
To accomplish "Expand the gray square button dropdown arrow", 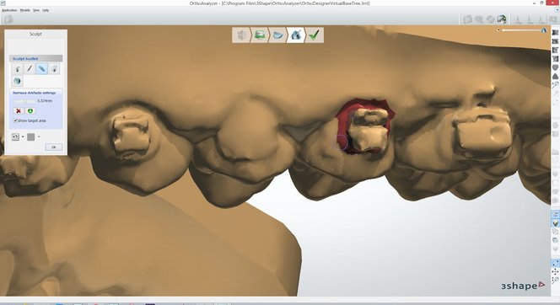I will pyautogui.click(x=39, y=136).
